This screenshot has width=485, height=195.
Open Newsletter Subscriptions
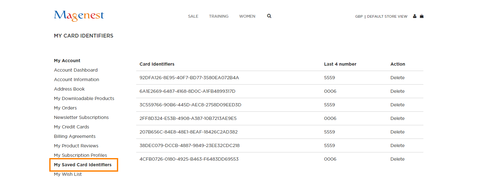[x=81, y=117]
